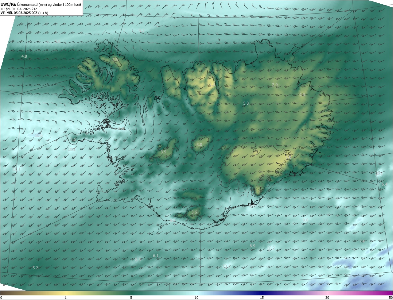This screenshot has height=300, width=393.
Task: Click the colorbar tick label 50
Action: (x=391, y=298)
